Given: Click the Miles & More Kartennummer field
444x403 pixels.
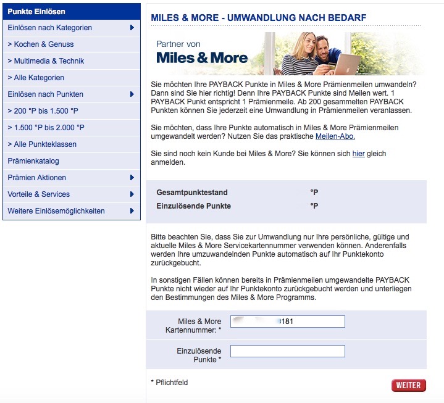Looking at the screenshot, I should click(x=287, y=322).
